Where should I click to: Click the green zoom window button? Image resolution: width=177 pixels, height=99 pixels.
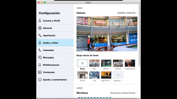(45, 2)
